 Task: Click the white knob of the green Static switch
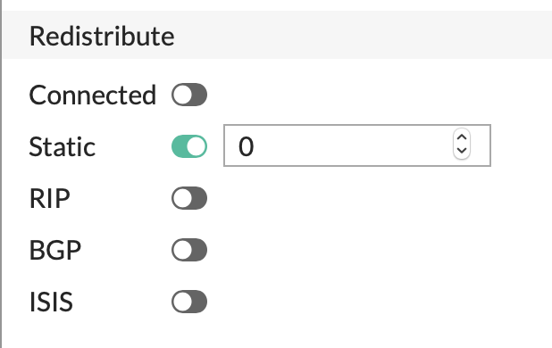pyautogui.click(x=197, y=146)
